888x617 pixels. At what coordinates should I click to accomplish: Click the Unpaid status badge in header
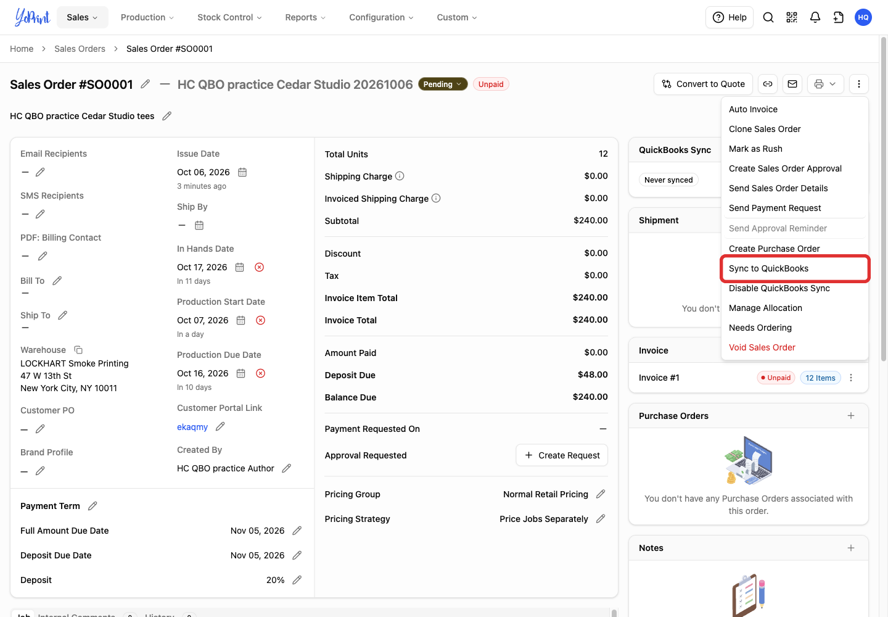point(491,84)
